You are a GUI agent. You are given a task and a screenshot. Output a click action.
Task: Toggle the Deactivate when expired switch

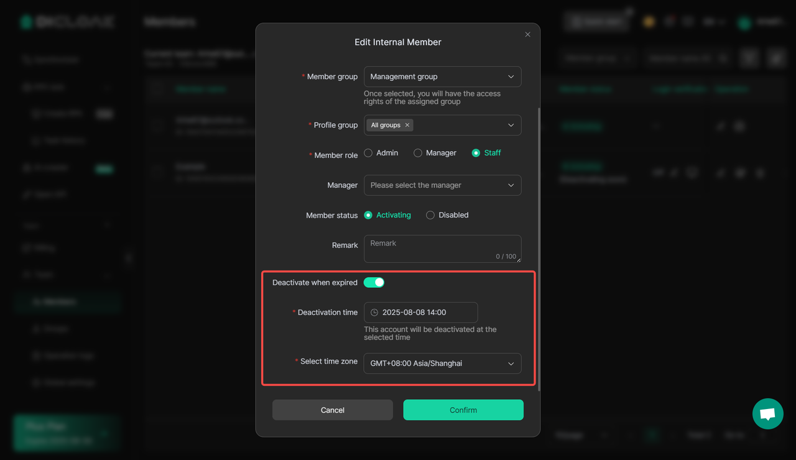pyautogui.click(x=374, y=282)
